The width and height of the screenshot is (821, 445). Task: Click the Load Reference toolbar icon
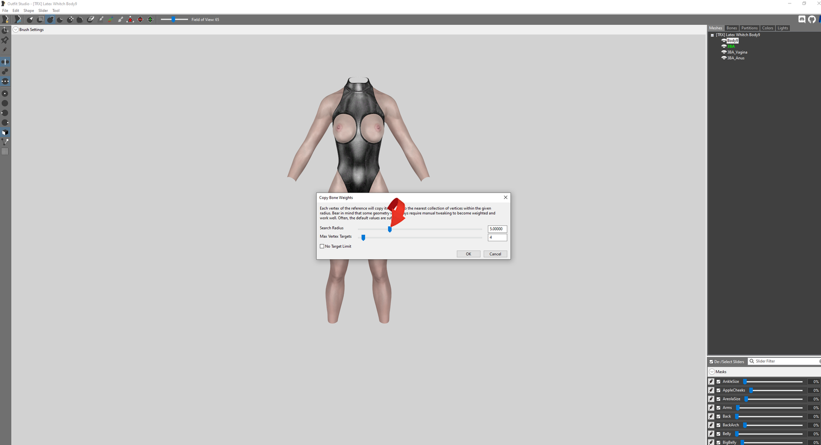pos(18,19)
